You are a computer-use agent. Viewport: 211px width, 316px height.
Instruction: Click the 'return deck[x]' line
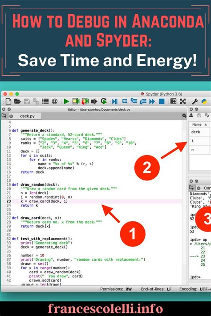point(36,226)
